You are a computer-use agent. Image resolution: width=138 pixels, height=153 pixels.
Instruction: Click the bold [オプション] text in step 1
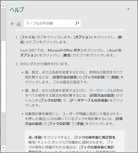coord(83,37)
